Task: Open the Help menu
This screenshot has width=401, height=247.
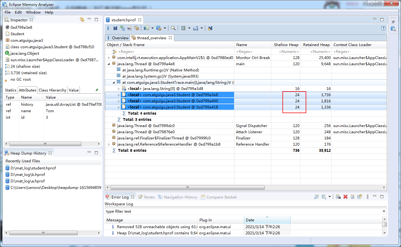Action: point(49,12)
